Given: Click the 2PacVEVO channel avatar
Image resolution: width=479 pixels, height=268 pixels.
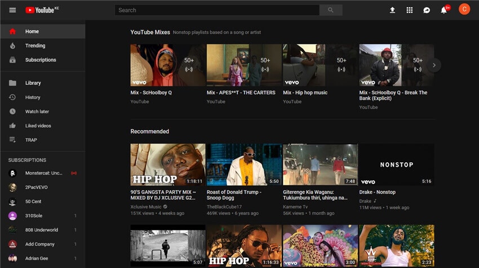Looking at the screenshot, I should coord(12,187).
